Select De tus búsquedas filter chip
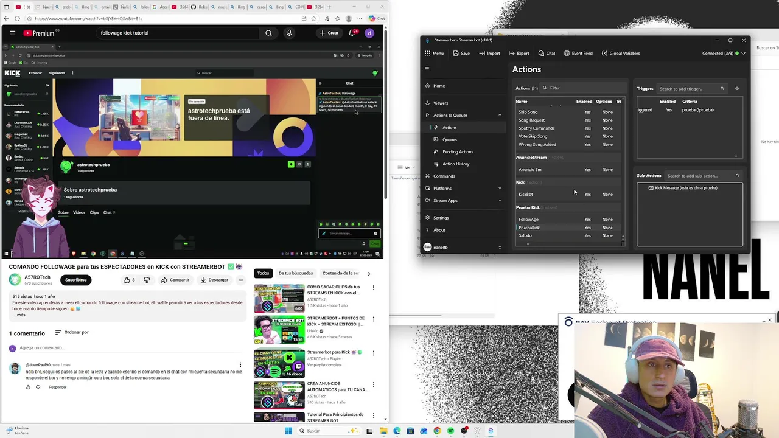This screenshot has height=438, width=779. tap(296, 273)
